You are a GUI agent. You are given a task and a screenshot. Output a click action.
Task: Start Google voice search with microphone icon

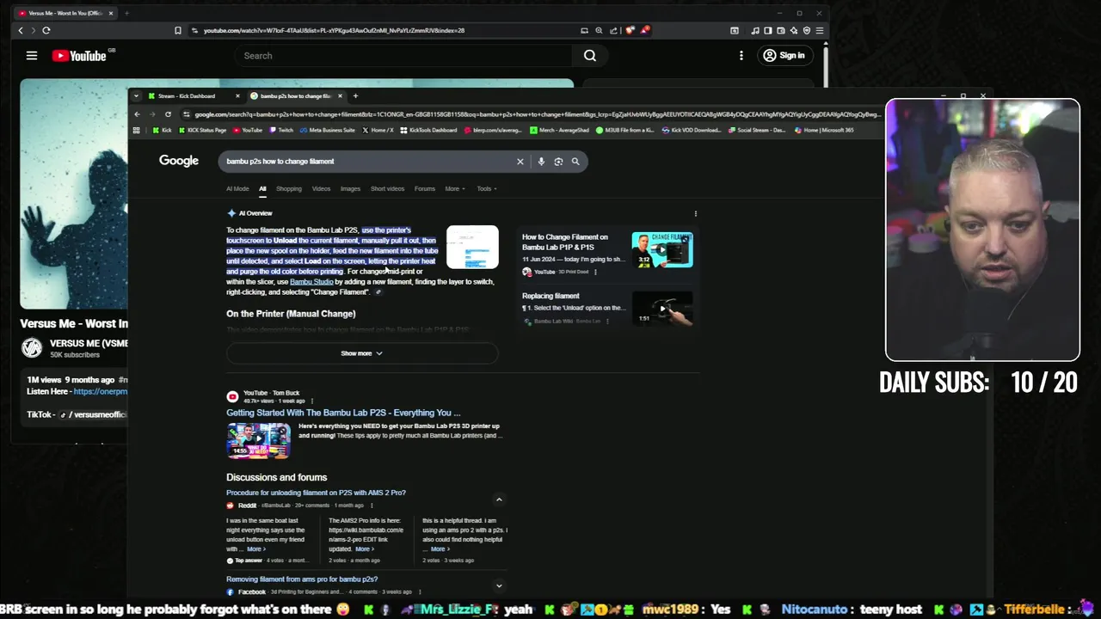point(541,162)
